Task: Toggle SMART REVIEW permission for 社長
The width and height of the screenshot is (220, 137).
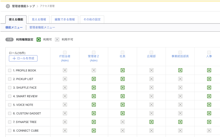Action: point(123,96)
